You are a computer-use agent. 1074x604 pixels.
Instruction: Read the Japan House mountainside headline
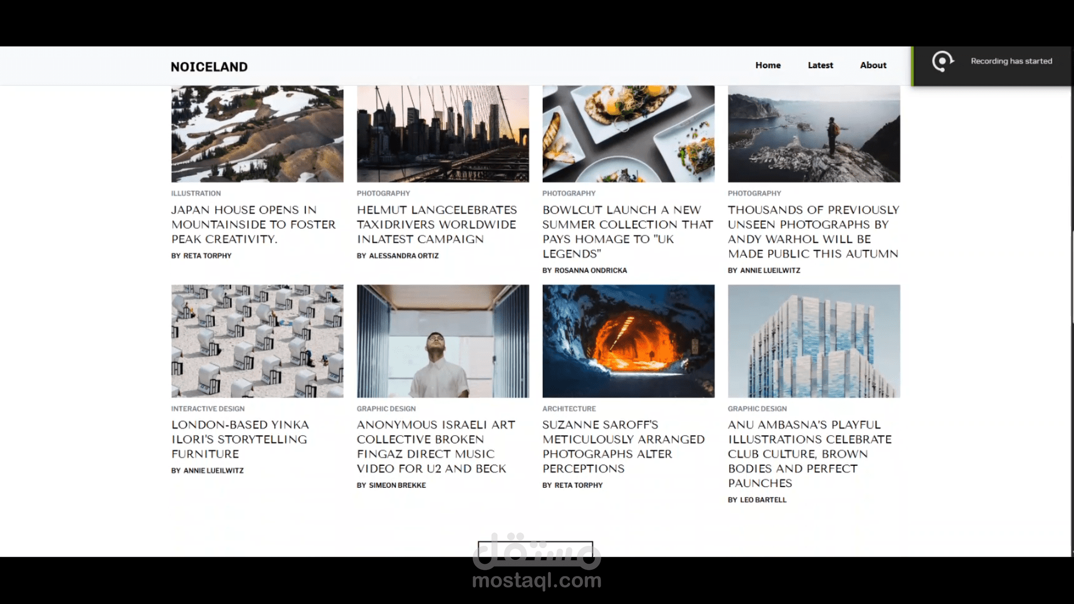253,224
